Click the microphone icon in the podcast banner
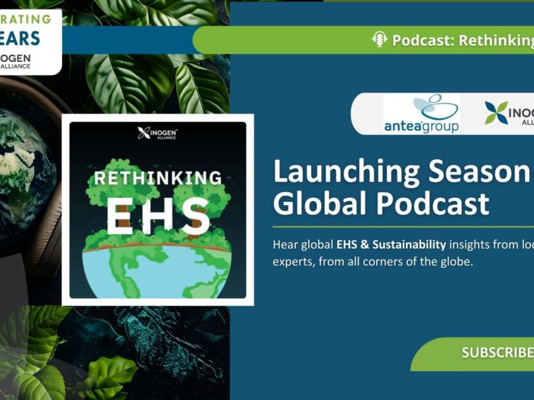534x400 pixels. point(379,40)
